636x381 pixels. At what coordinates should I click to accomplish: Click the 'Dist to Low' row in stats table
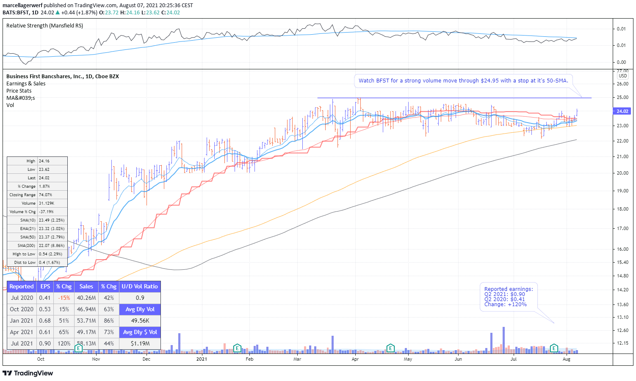pos(37,263)
